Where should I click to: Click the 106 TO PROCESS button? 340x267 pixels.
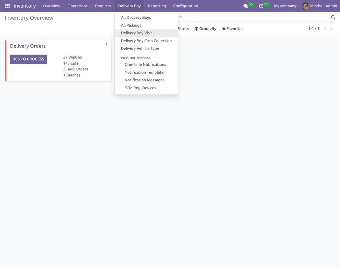click(28, 59)
